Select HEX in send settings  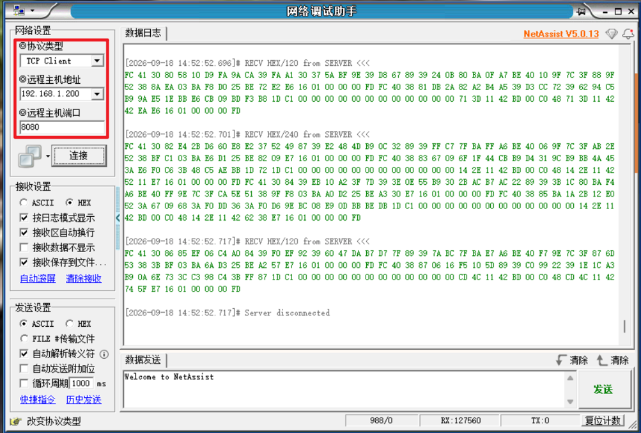78,324
